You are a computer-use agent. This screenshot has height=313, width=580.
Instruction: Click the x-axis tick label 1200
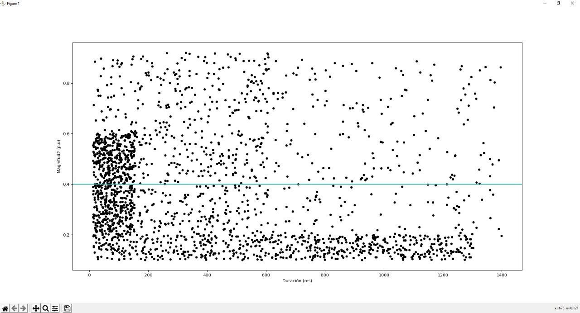(443, 275)
